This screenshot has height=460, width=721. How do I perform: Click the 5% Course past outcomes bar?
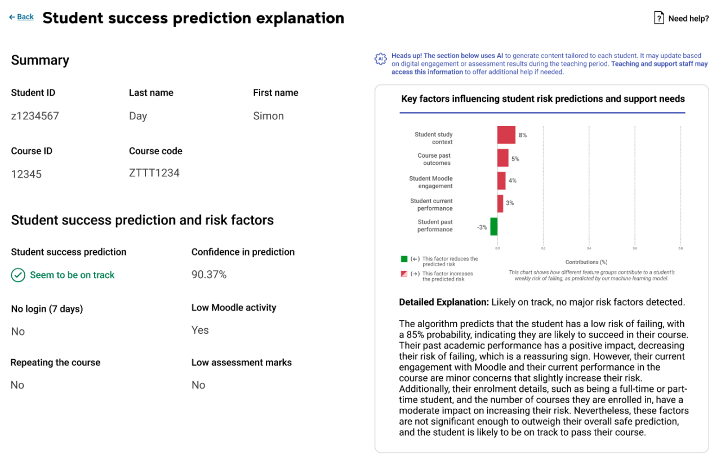tap(502, 158)
